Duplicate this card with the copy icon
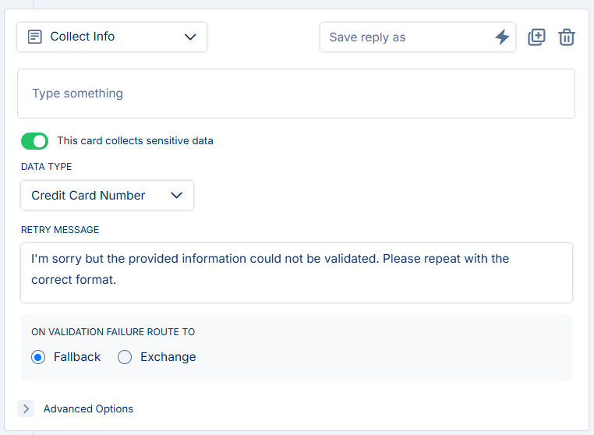Screen dimensions: 594x435 pyautogui.click(x=536, y=37)
